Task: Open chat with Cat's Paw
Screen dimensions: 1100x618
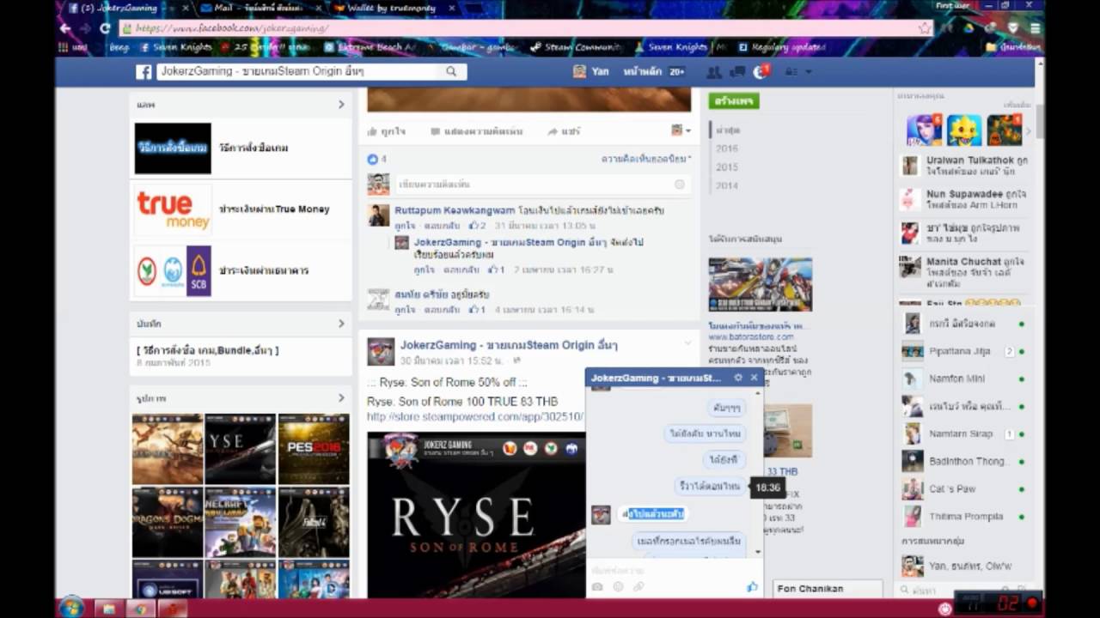Action: click(x=962, y=489)
